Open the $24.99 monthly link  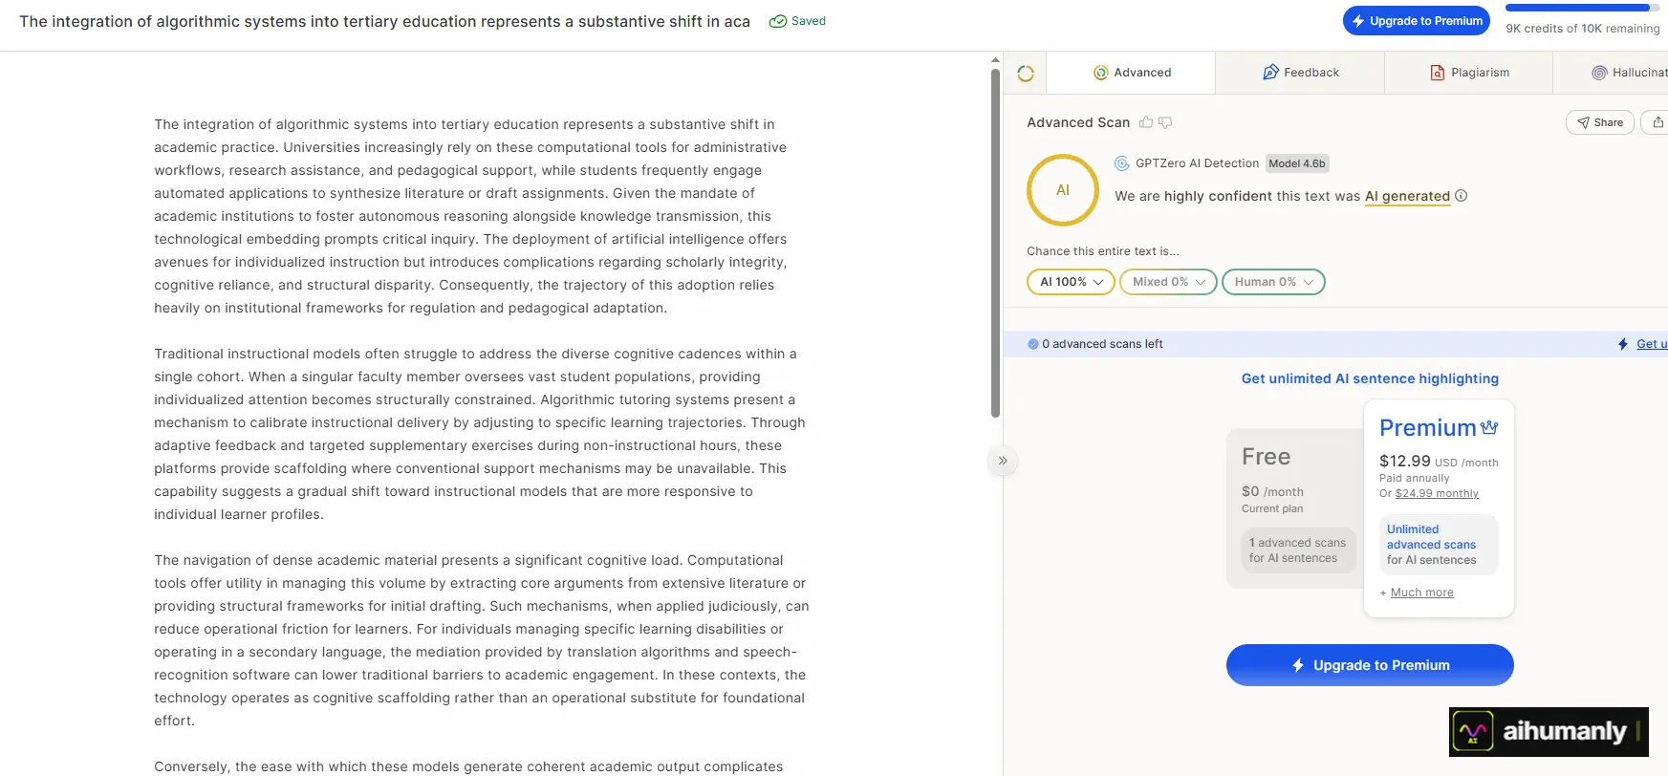[1437, 494]
